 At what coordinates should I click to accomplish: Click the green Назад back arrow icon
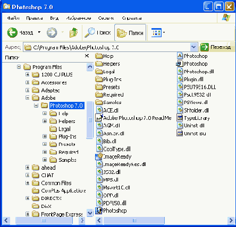pyautogui.click(x=12, y=32)
